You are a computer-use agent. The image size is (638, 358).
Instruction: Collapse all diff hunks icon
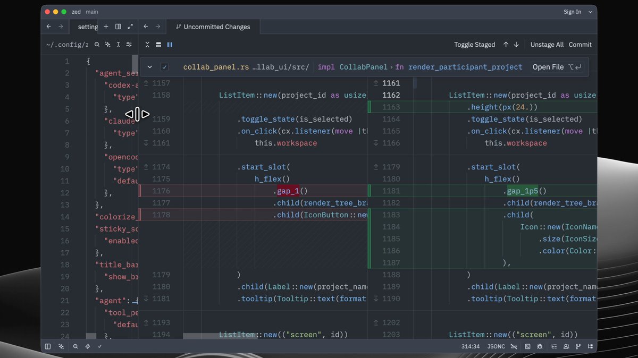coord(148,45)
